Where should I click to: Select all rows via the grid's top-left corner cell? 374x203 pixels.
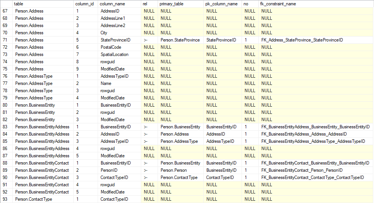click(x=6, y=4)
